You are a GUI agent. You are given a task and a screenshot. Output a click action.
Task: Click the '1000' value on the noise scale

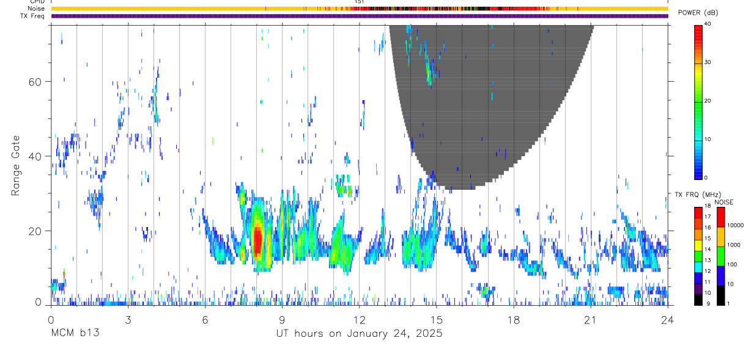tap(734, 245)
